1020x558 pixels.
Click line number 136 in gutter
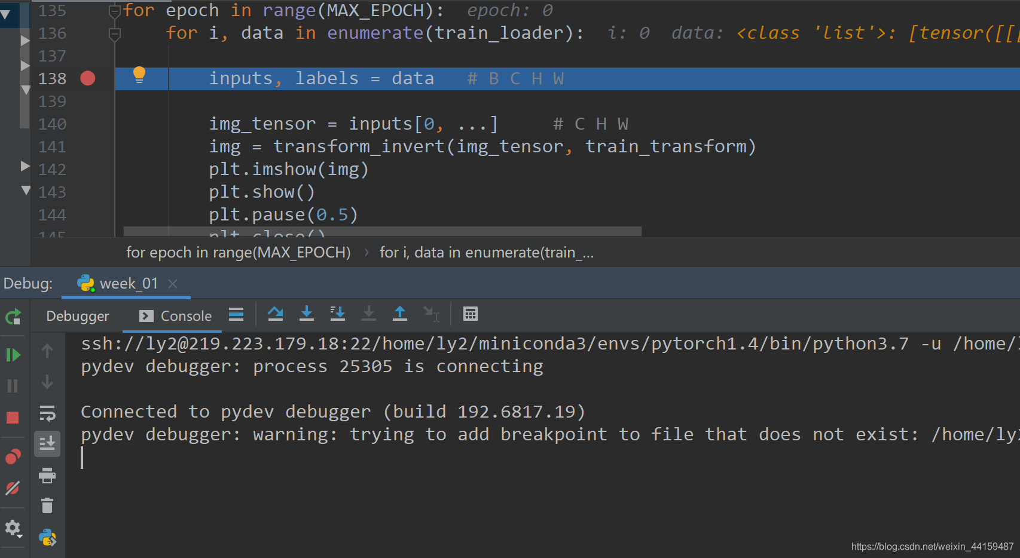[53, 33]
